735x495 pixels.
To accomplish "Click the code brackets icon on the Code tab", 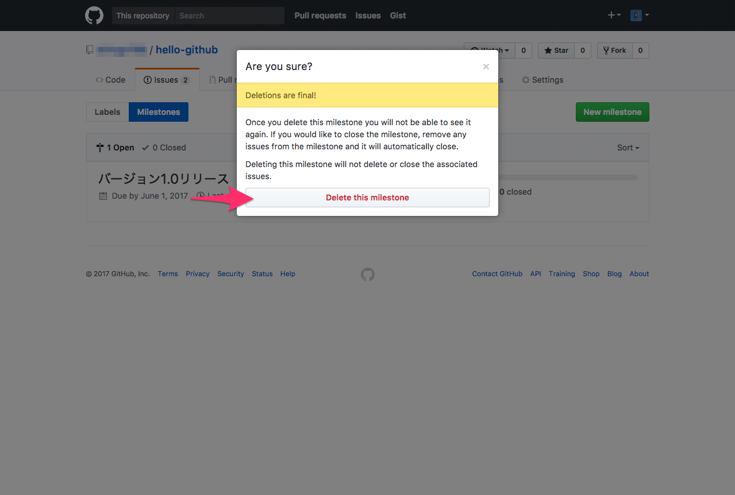I will pyautogui.click(x=99, y=80).
